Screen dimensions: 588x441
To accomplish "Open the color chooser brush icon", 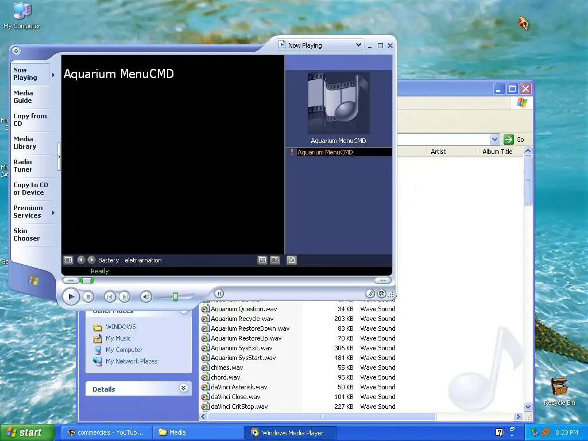I will [370, 294].
